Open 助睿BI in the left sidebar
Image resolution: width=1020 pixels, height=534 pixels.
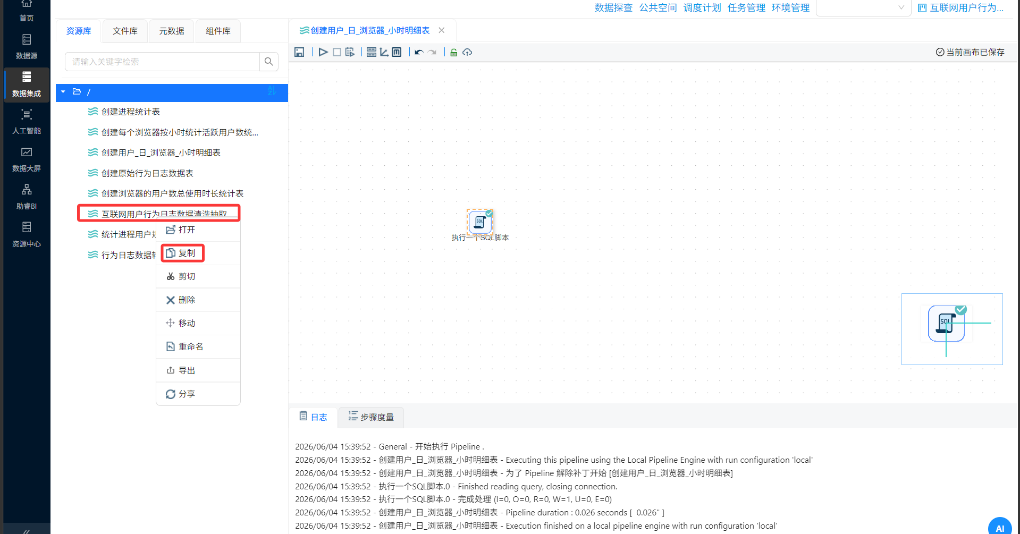(27, 197)
